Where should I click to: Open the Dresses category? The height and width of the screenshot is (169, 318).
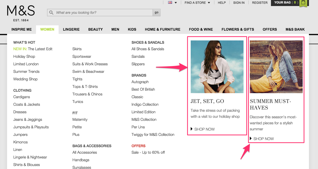pos(20,112)
